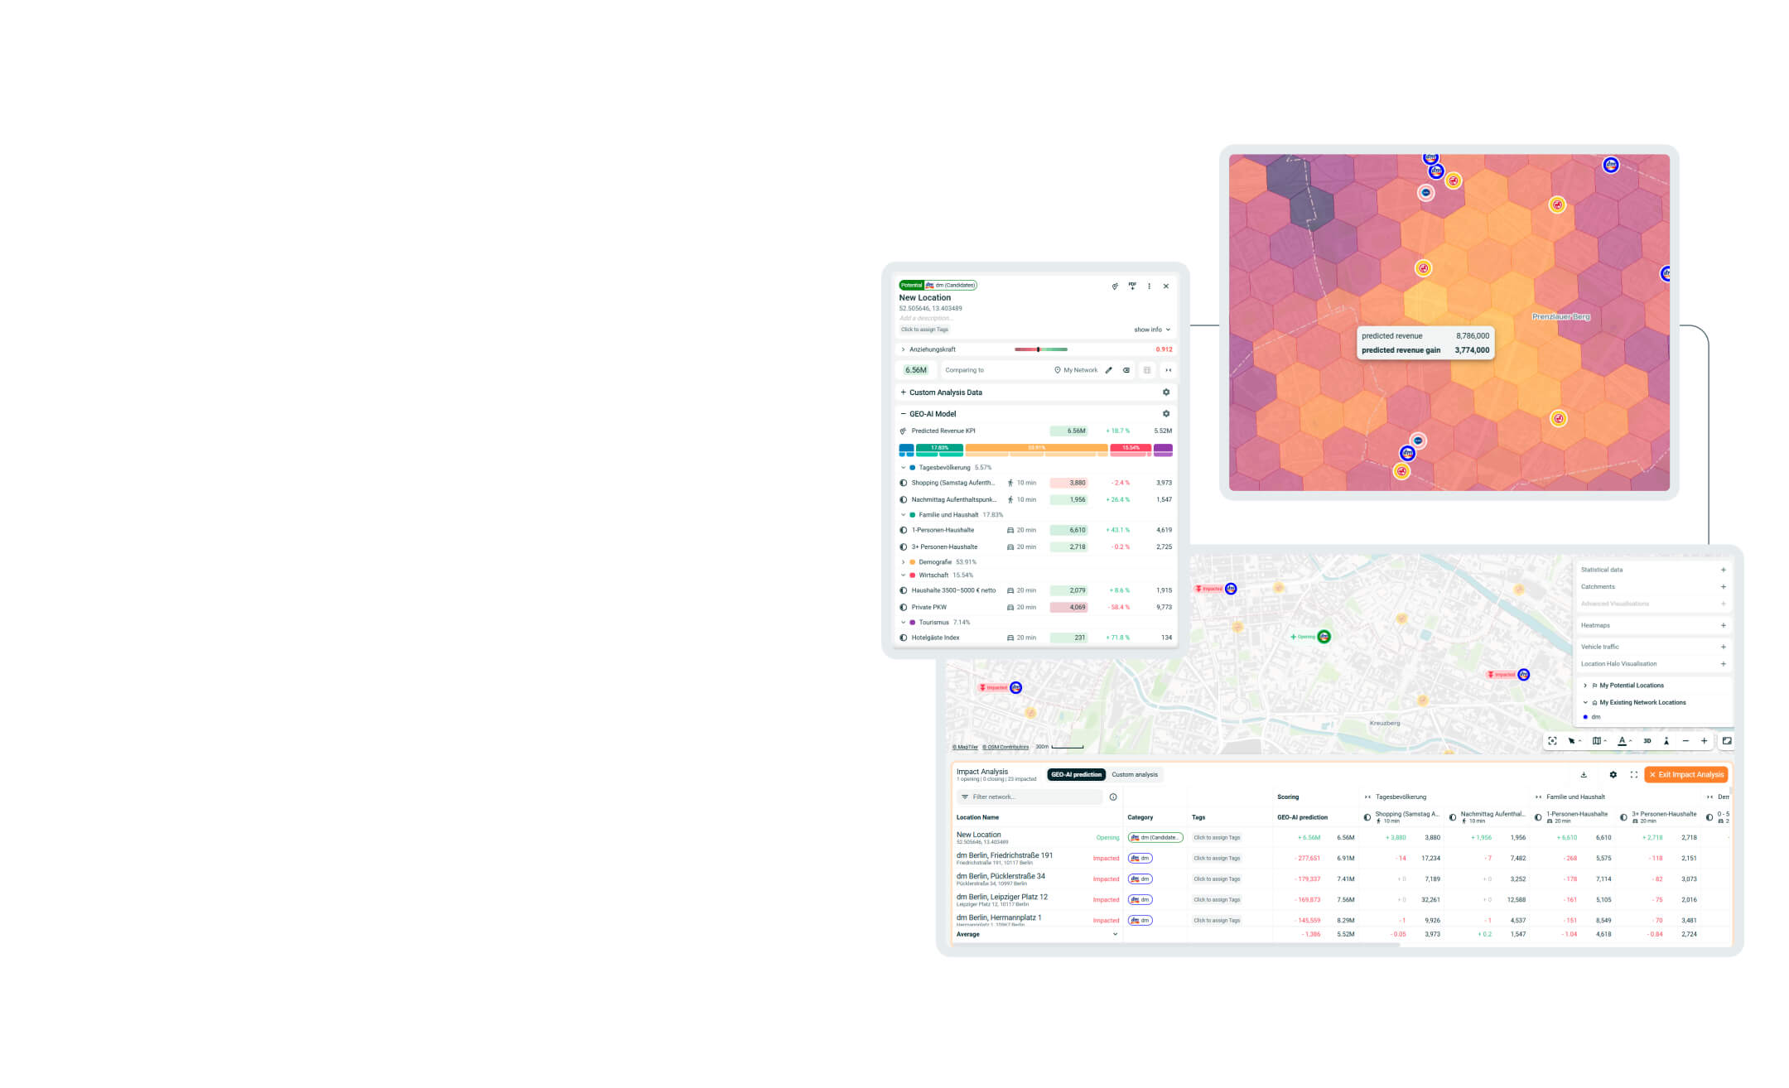The width and height of the screenshot is (1789, 1088).
Task: Open Impact Analysis settings gear
Action: click(1613, 775)
